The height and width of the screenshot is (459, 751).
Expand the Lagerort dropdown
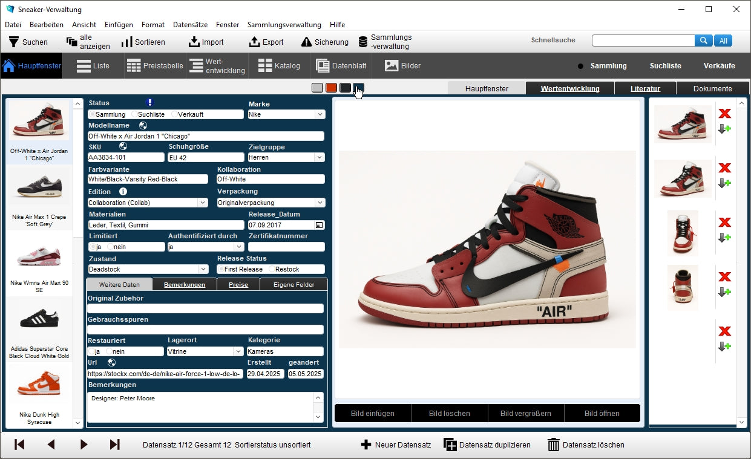(x=238, y=351)
